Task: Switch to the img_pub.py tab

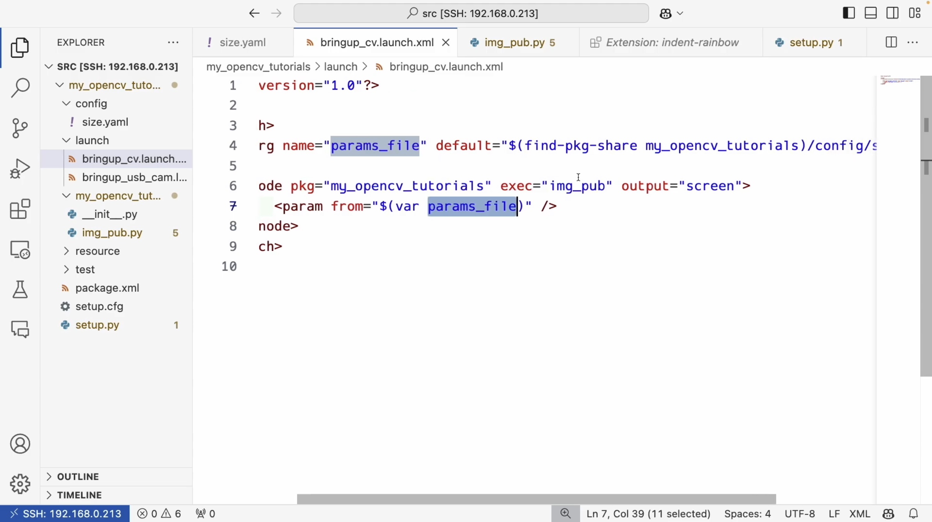Action: pos(514,42)
